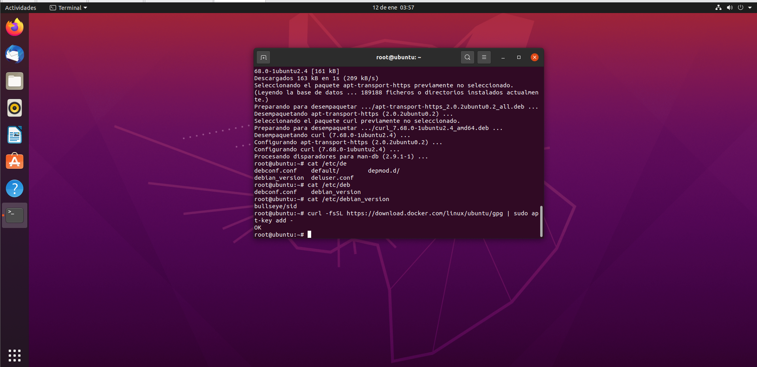757x367 pixels.
Task: Click the power indicator icon
Action: [x=741, y=8]
